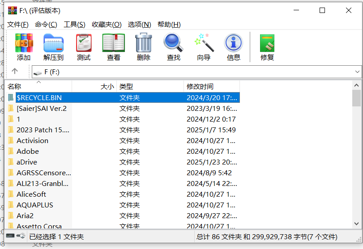Viewport: 363px width, 249px height.
Task: Select the AliceSoft folder
Action: 31,194
